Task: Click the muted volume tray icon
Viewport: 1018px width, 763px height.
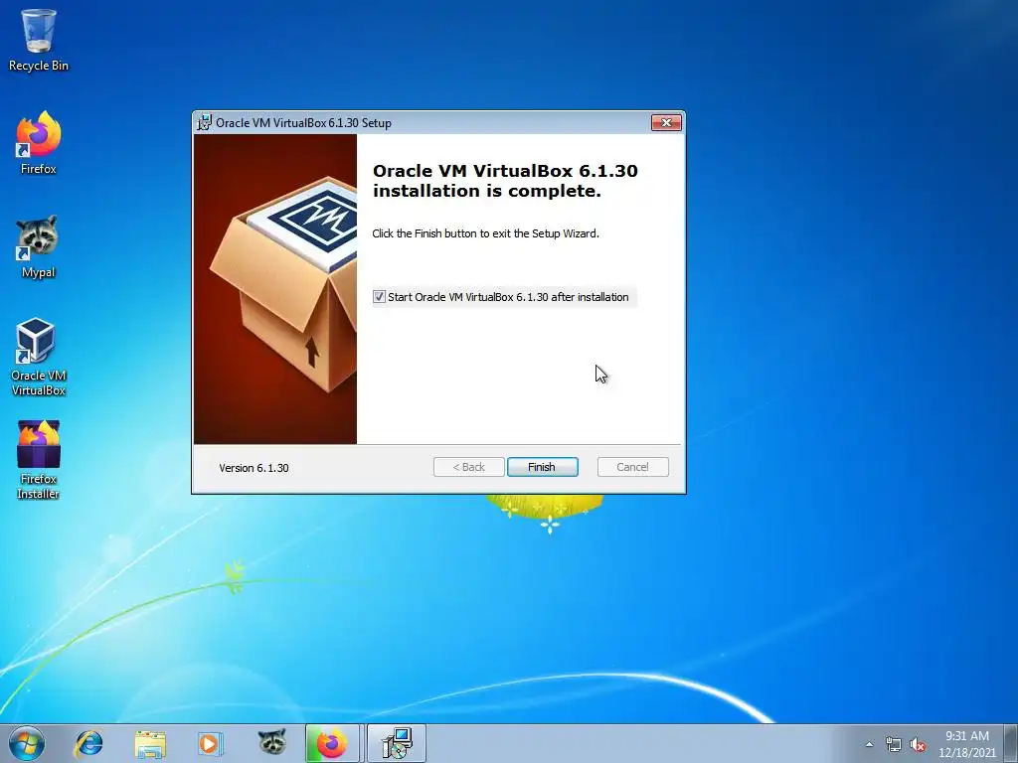Action: [918, 745]
